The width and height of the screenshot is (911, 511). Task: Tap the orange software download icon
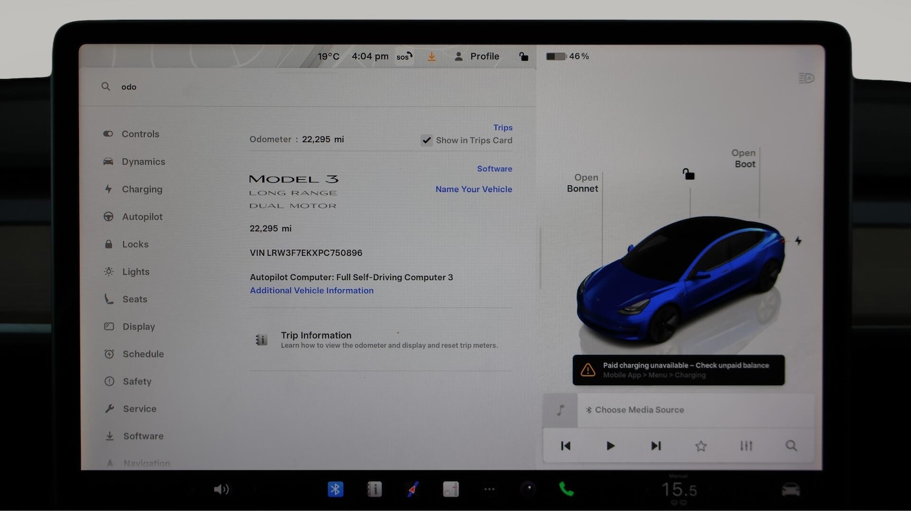click(x=432, y=57)
